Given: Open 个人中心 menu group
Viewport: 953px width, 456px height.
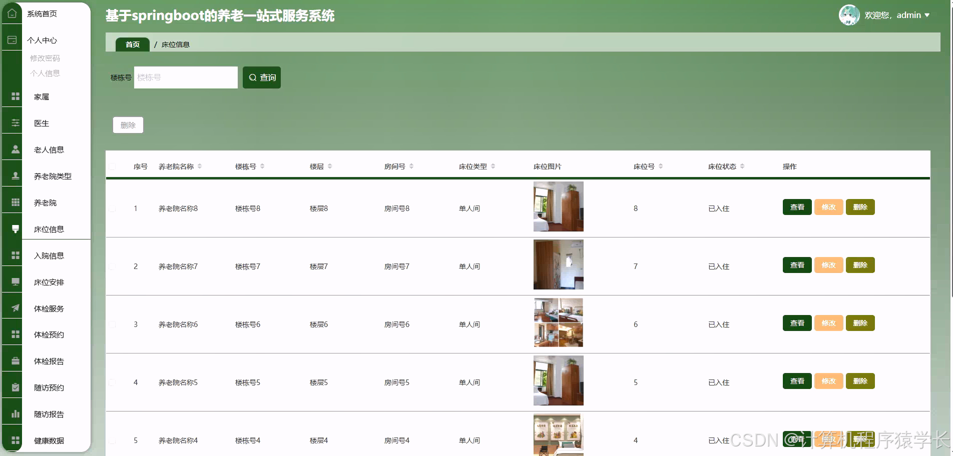Looking at the screenshot, I should pos(42,40).
